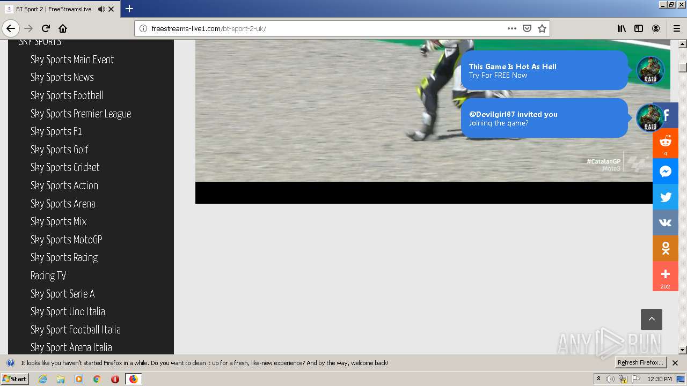Open Sky Sports MotoGP channel
This screenshot has width=687, height=386.
[67, 240]
